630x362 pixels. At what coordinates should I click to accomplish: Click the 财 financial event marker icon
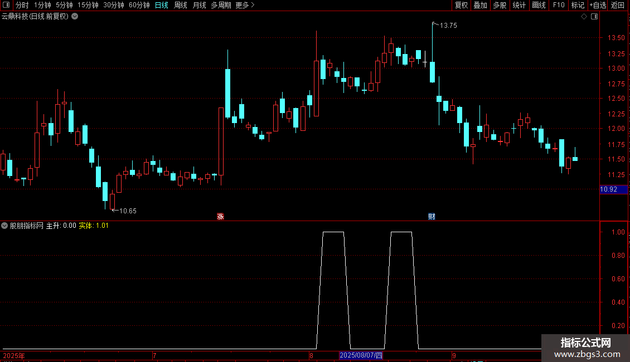pyautogui.click(x=432, y=216)
